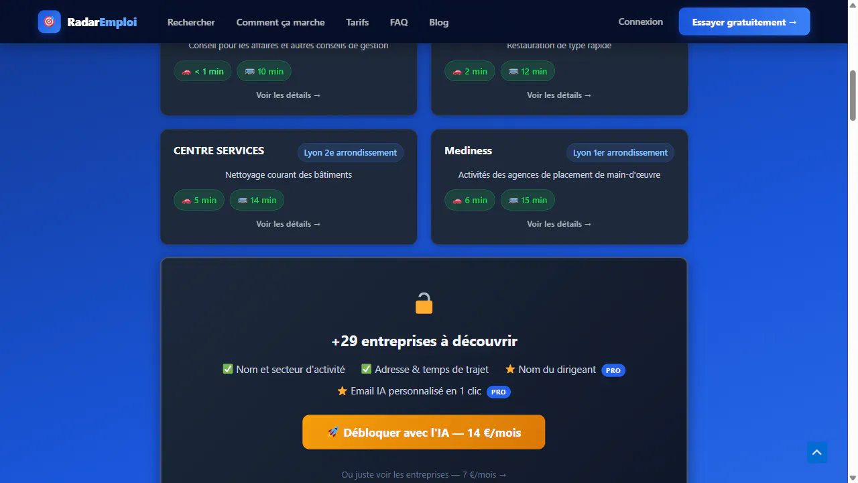Select the Mediness company title
Image resolution: width=858 pixels, height=483 pixels.
point(469,150)
